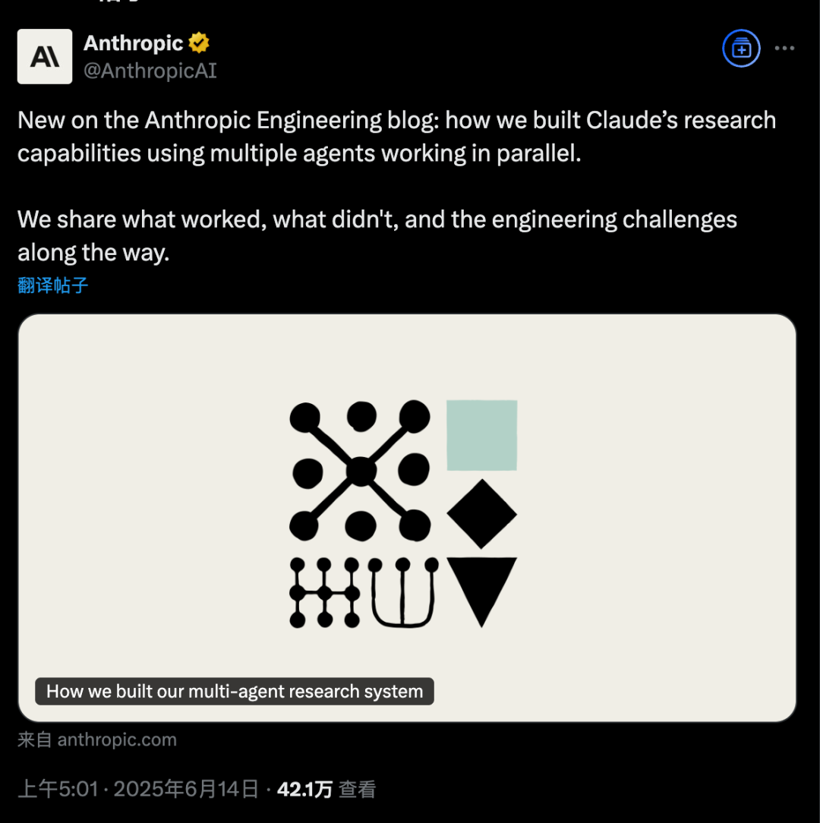Viewport: 820px width, 823px height.
Task: Click the gold verified badge
Action: (199, 43)
